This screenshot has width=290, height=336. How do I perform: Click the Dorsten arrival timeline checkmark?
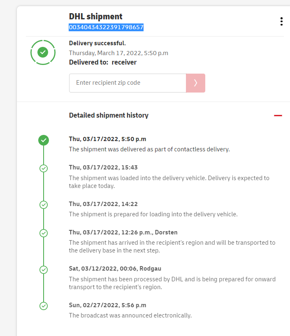[44, 233]
